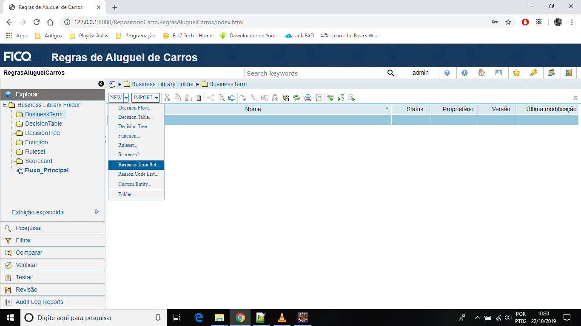Viewport: 581px width, 326px height.
Task: Open the calendar grid icon
Action: tap(499, 73)
